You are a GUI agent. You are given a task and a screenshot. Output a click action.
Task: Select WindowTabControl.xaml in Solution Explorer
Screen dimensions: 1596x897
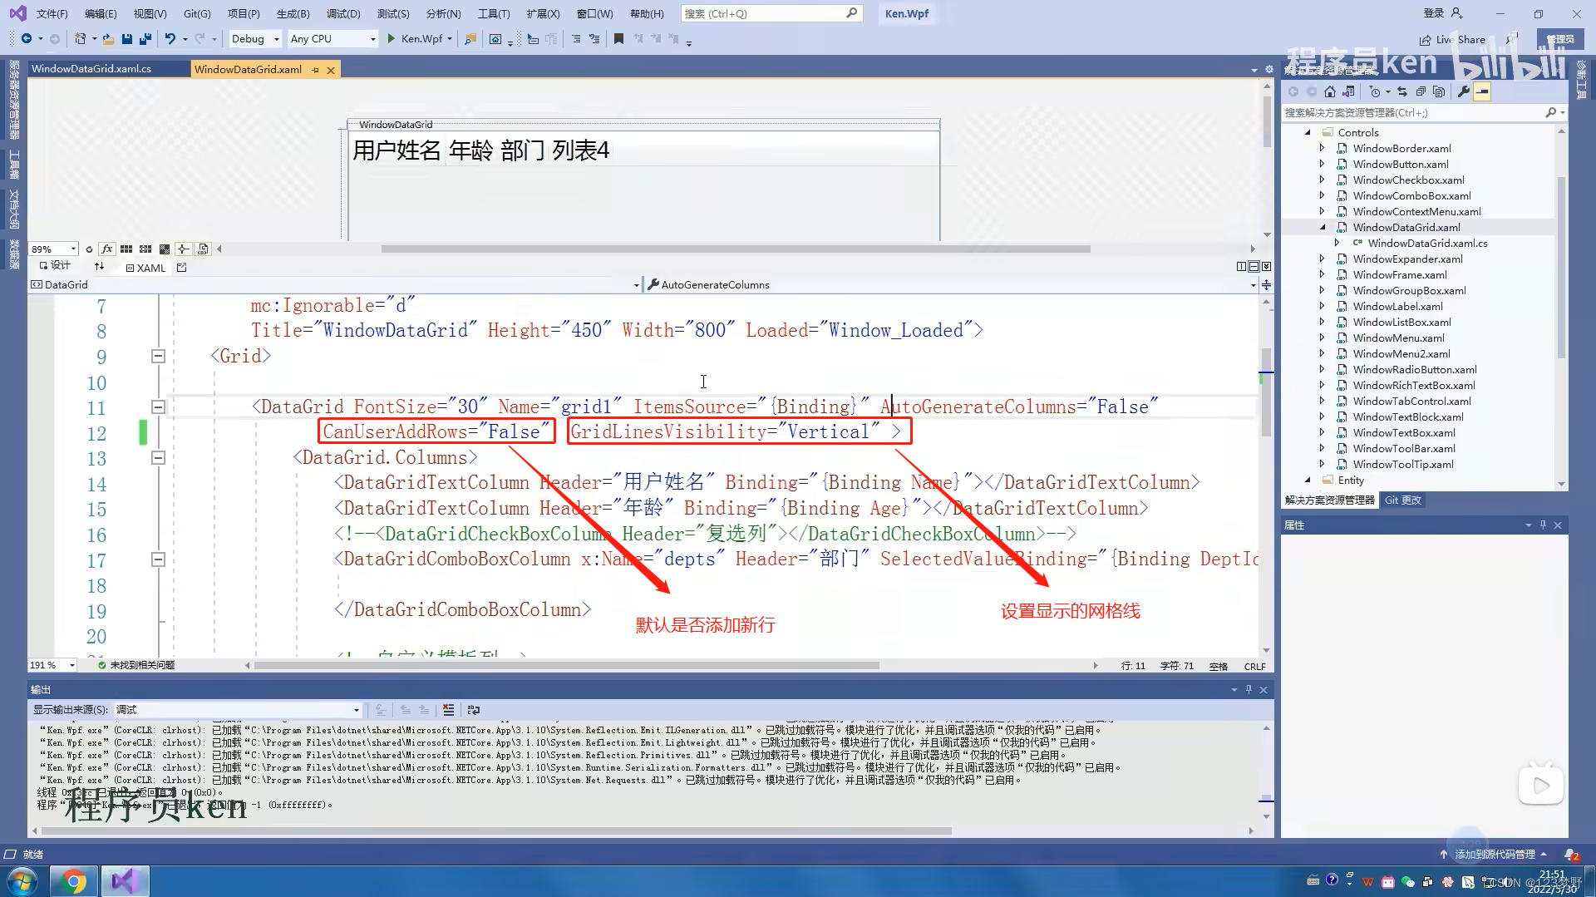1411,401
